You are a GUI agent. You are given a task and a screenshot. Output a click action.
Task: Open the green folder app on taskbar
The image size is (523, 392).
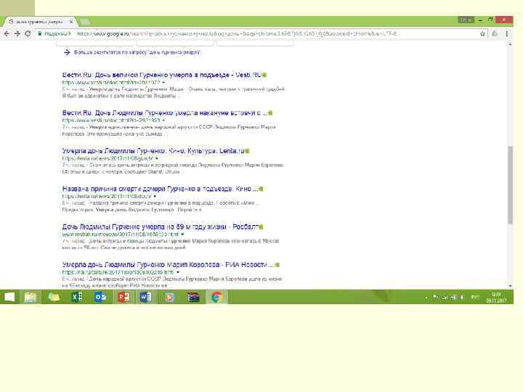pos(53,297)
